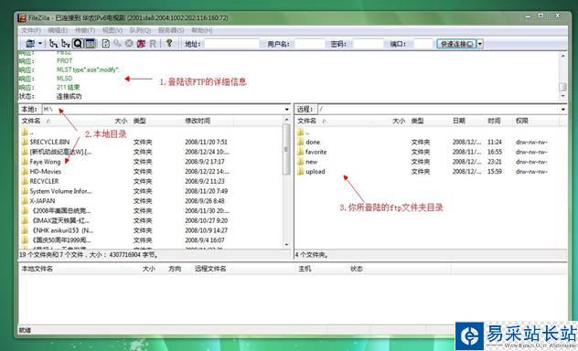Image resolution: width=578 pixels, height=351 pixels.
Task: Open the 服务器(S) menu
Action: [171, 30]
